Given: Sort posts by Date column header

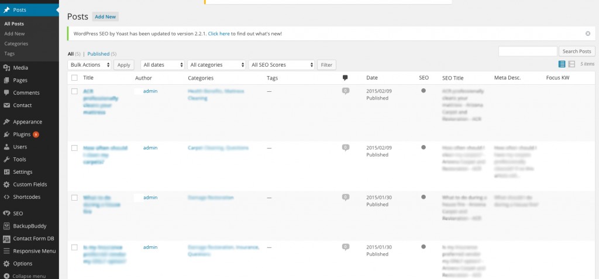Looking at the screenshot, I should [x=371, y=78].
